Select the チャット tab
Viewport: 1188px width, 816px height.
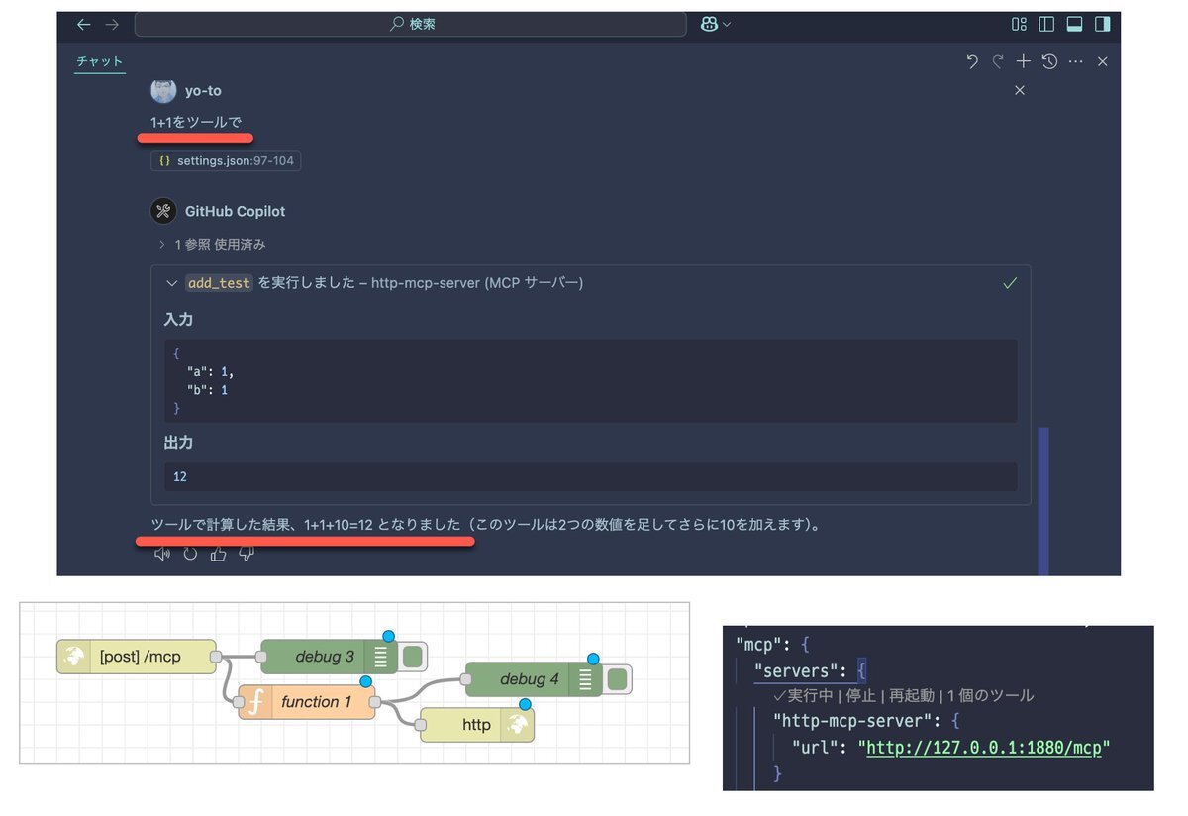(x=99, y=61)
